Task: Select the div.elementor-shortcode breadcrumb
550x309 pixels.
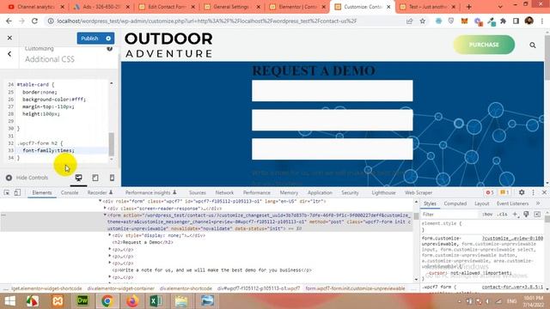Action: point(186,288)
